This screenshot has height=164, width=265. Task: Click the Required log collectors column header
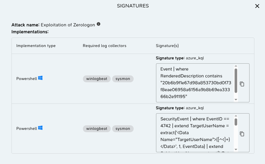click(x=104, y=46)
